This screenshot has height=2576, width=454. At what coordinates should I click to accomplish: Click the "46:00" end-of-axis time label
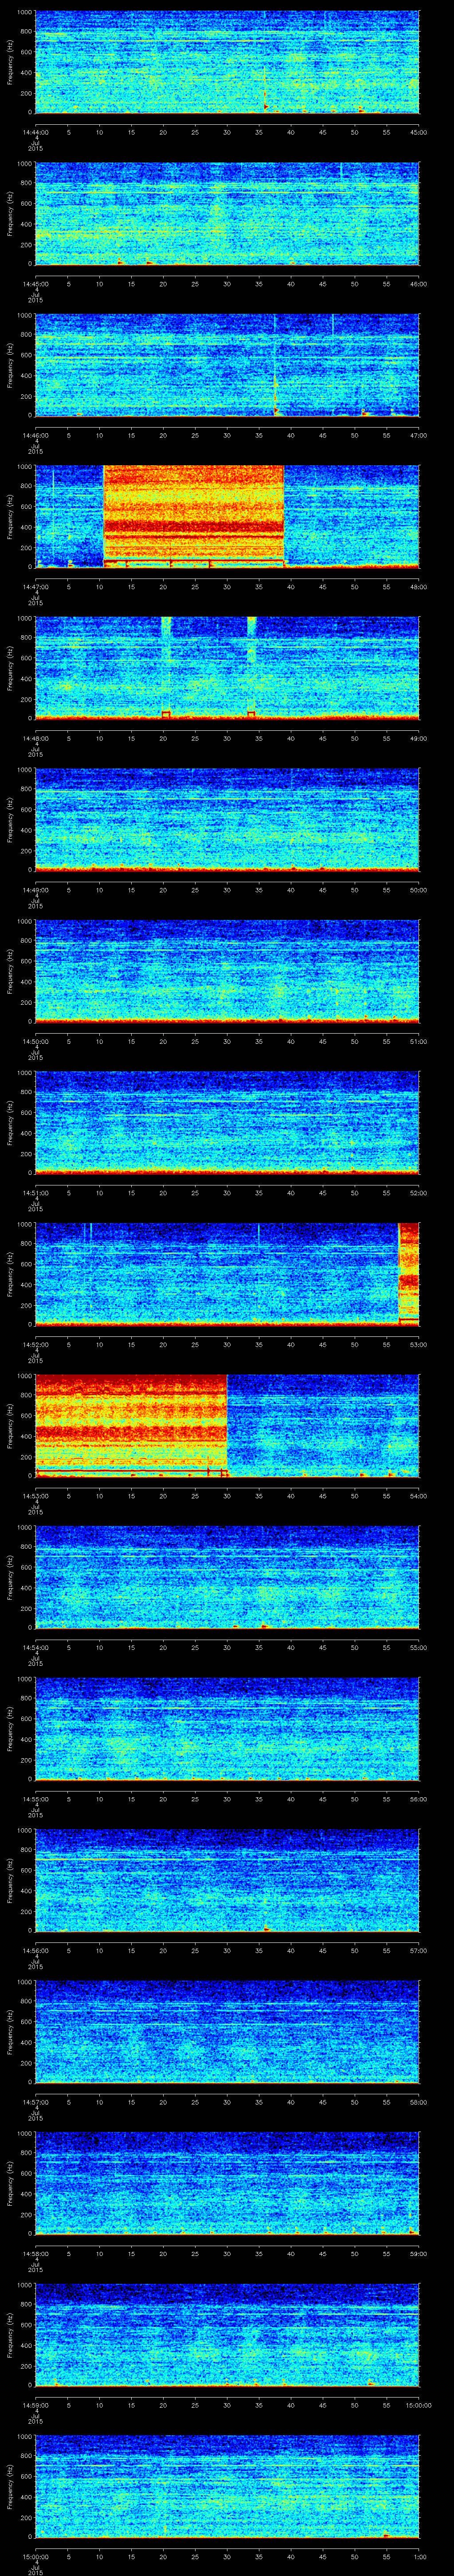pyautogui.click(x=418, y=284)
